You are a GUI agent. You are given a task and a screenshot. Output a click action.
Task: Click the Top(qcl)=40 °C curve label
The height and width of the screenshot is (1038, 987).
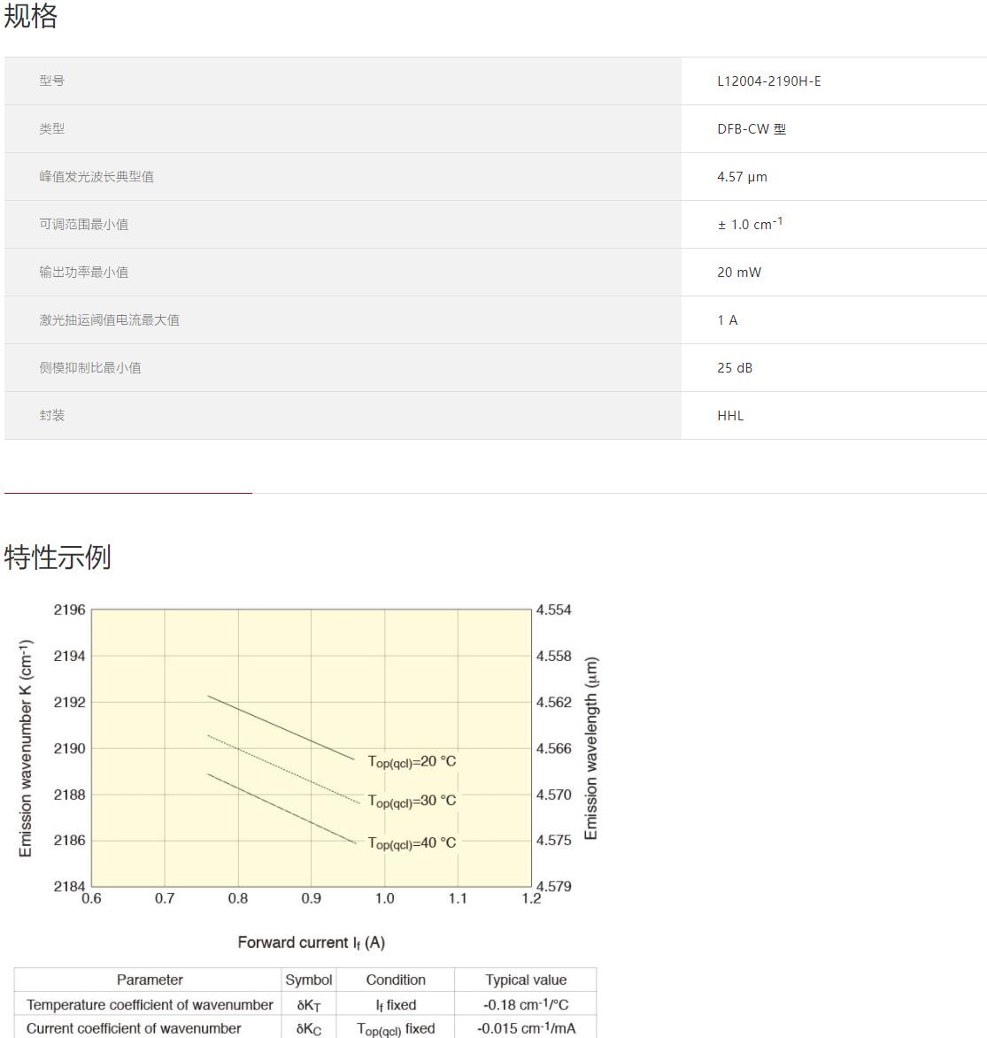click(412, 843)
